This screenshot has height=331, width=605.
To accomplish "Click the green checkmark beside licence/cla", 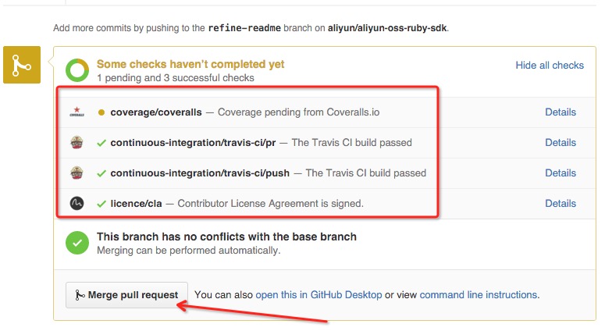I will [x=101, y=204].
